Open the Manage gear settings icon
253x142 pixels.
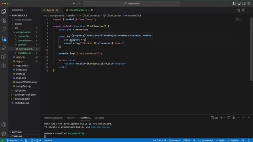[4, 134]
